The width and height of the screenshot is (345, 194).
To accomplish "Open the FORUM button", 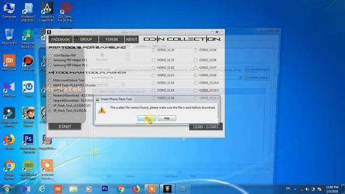I will [x=112, y=39].
